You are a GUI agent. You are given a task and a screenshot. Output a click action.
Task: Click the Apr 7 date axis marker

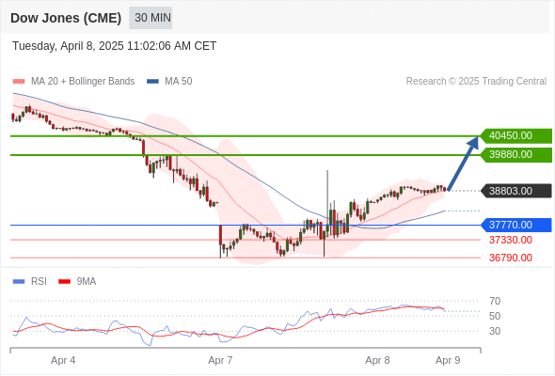[220, 360]
